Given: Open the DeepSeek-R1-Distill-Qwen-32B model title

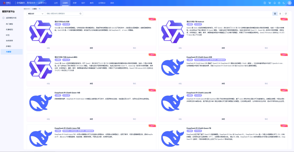Looking at the screenshot, I should 199,57.
